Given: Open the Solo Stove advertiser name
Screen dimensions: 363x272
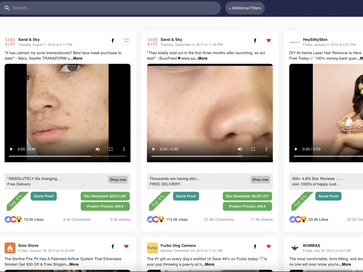Looking at the screenshot, I should coord(28,246).
